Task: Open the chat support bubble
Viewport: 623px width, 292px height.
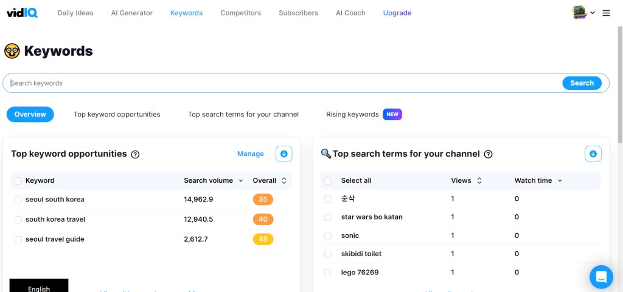Action: tap(601, 277)
